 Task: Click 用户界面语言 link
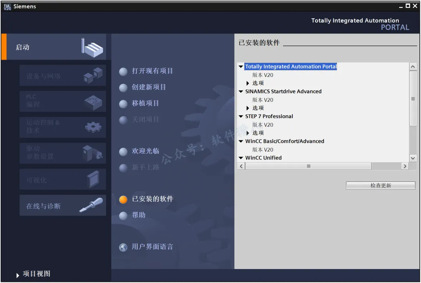click(x=152, y=247)
